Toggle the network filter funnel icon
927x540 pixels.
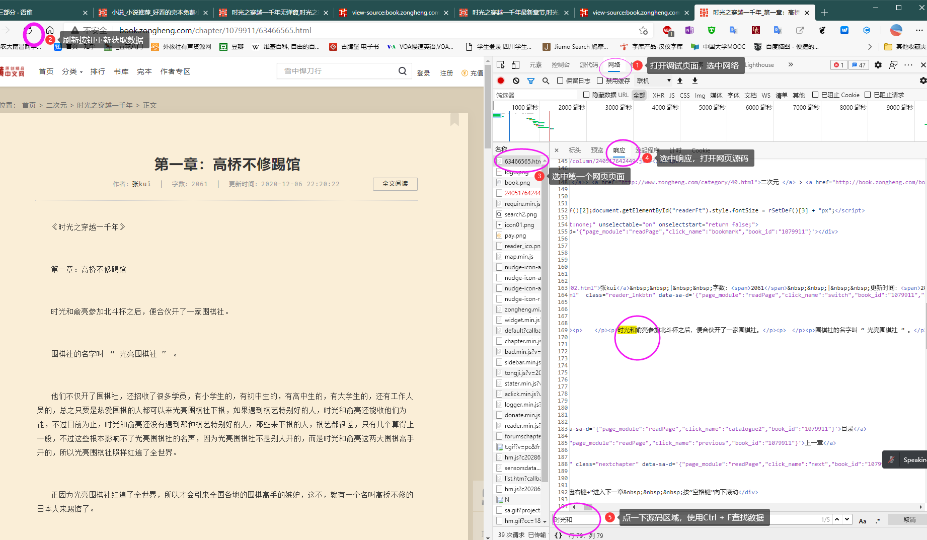531,81
